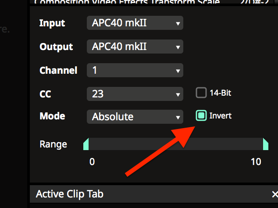Click the Range maximum value 10
Screen dimensions: 278x208
point(256,162)
